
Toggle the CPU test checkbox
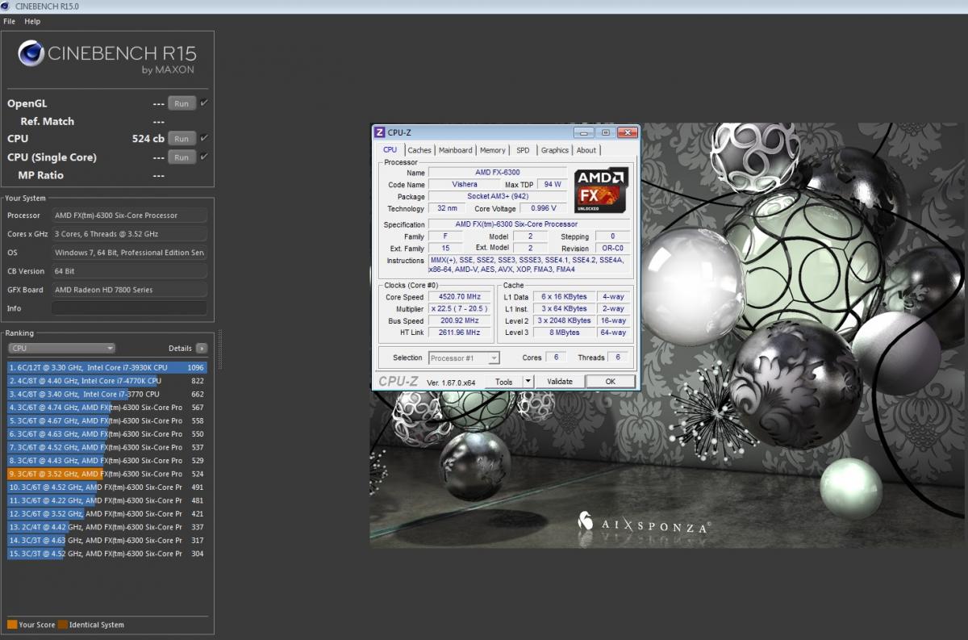pos(203,138)
